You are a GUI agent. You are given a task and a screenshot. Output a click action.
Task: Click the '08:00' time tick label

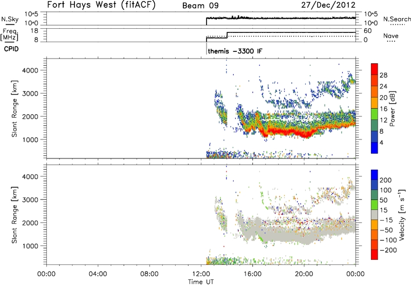pyautogui.click(x=150, y=274)
